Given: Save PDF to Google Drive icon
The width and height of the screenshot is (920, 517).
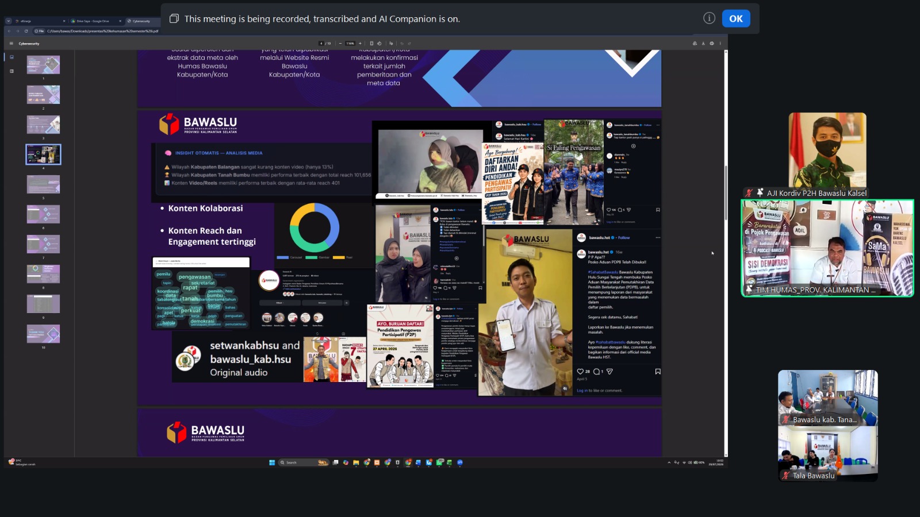Looking at the screenshot, I should tap(695, 43).
